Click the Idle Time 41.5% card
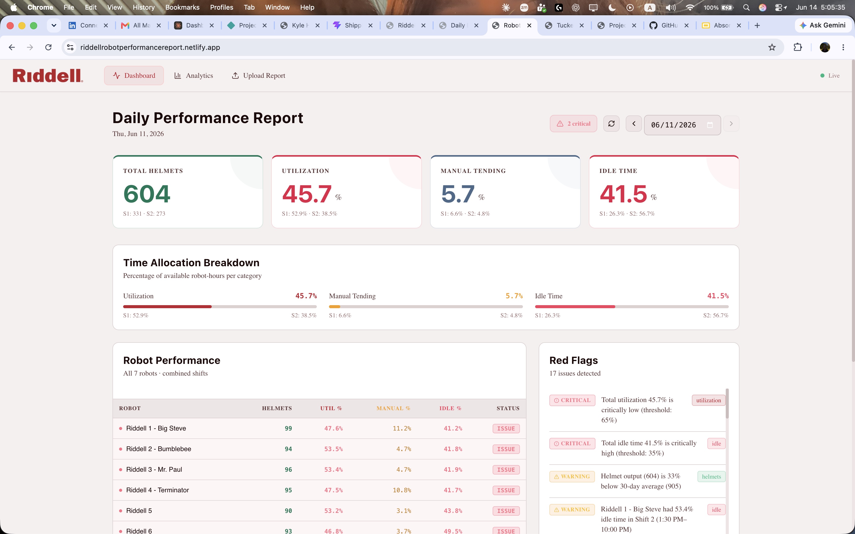This screenshot has width=855, height=534. (x=664, y=192)
